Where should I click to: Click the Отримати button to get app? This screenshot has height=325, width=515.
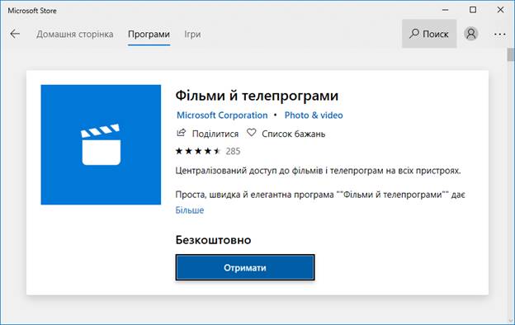pyautogui.click(x=245, y=267)
